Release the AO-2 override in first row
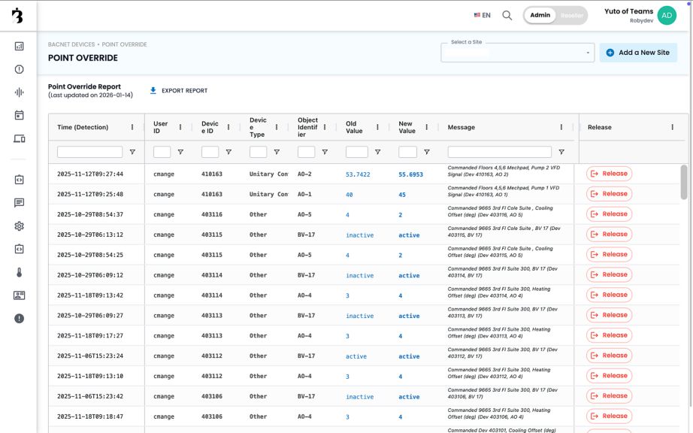Viewport: 693px width, 433px height. click(x=609, y=174)
